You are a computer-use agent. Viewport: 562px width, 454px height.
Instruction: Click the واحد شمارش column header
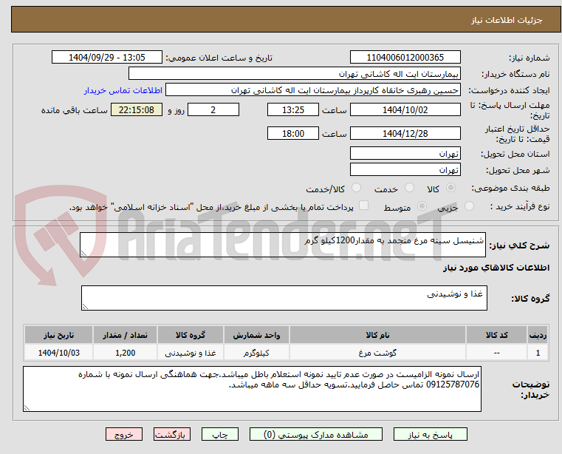256,335
